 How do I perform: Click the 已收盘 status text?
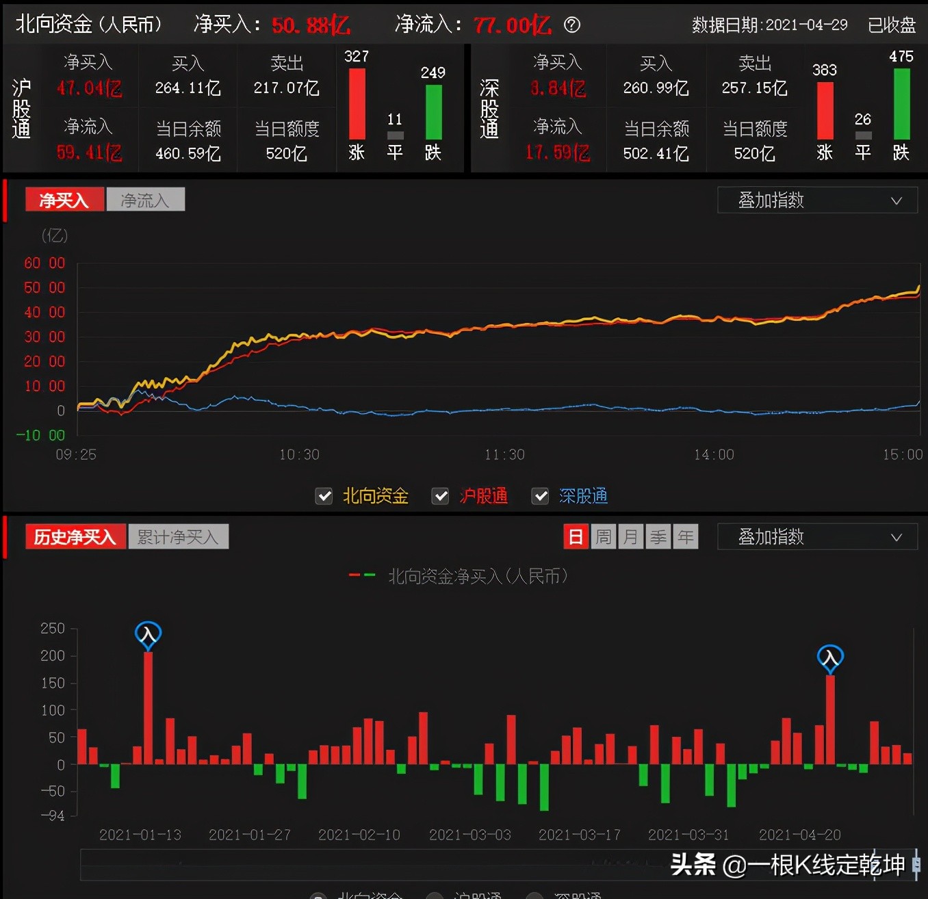pos(892,25)
